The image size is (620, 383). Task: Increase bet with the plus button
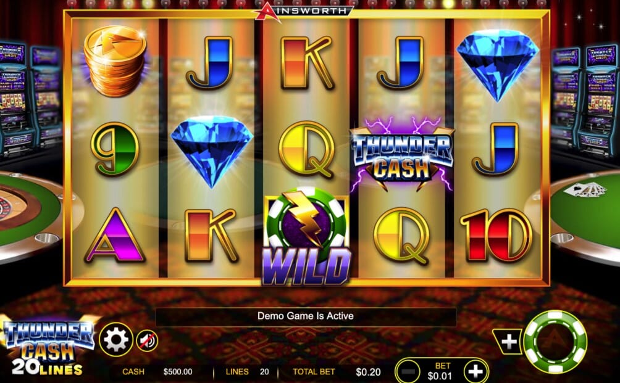[x=475, y=371]
